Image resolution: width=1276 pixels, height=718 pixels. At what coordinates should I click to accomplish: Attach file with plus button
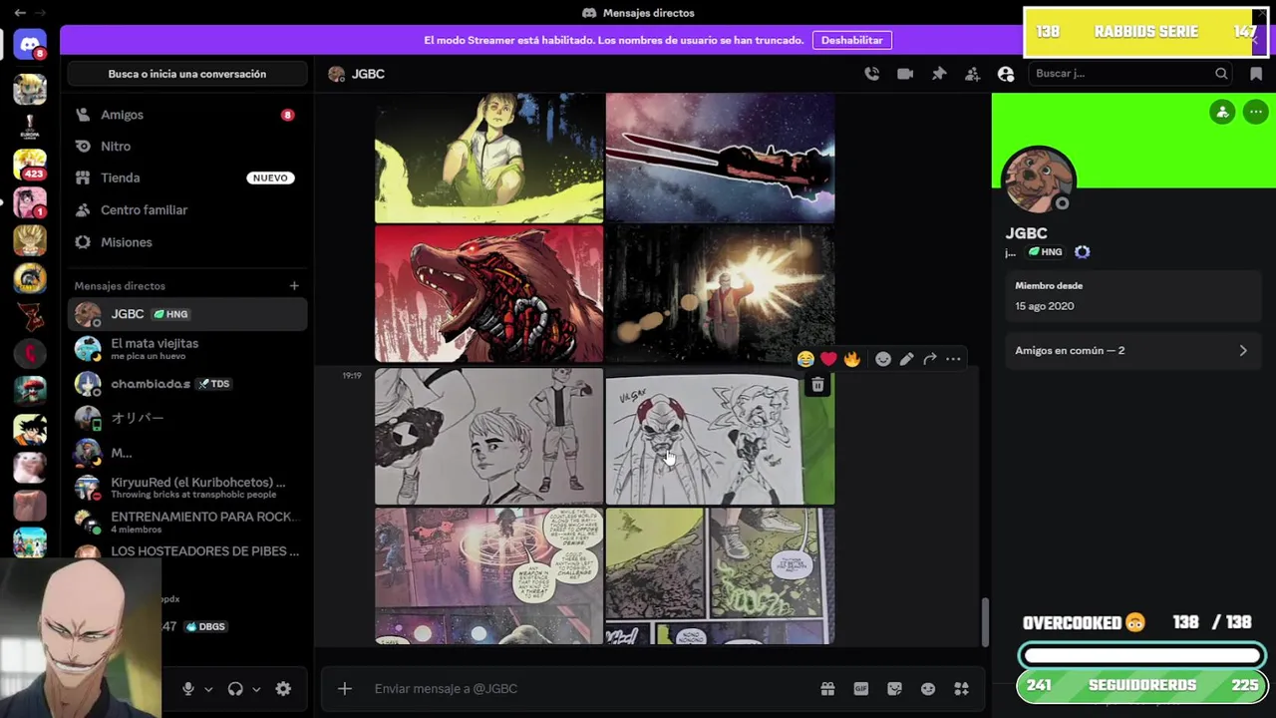pos(345,688)
